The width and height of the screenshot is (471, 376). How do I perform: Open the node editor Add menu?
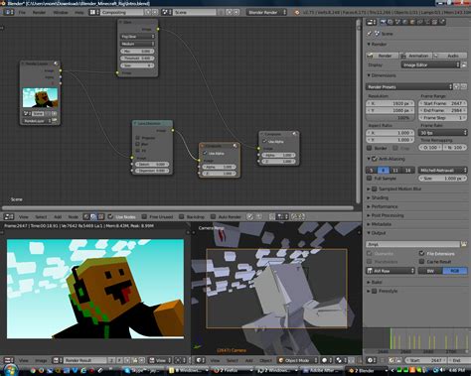58,216
